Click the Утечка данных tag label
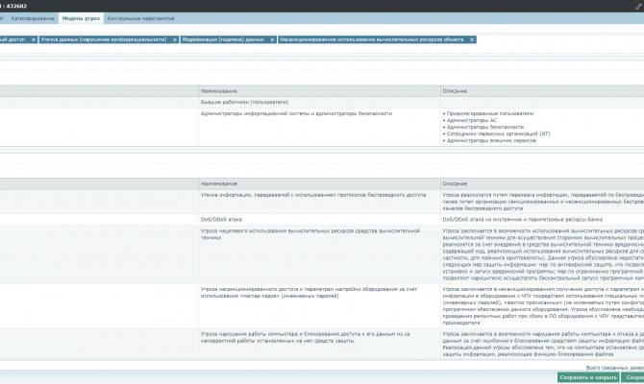Image resolution: width=644 pixels, height=384 pixels. 104,39
